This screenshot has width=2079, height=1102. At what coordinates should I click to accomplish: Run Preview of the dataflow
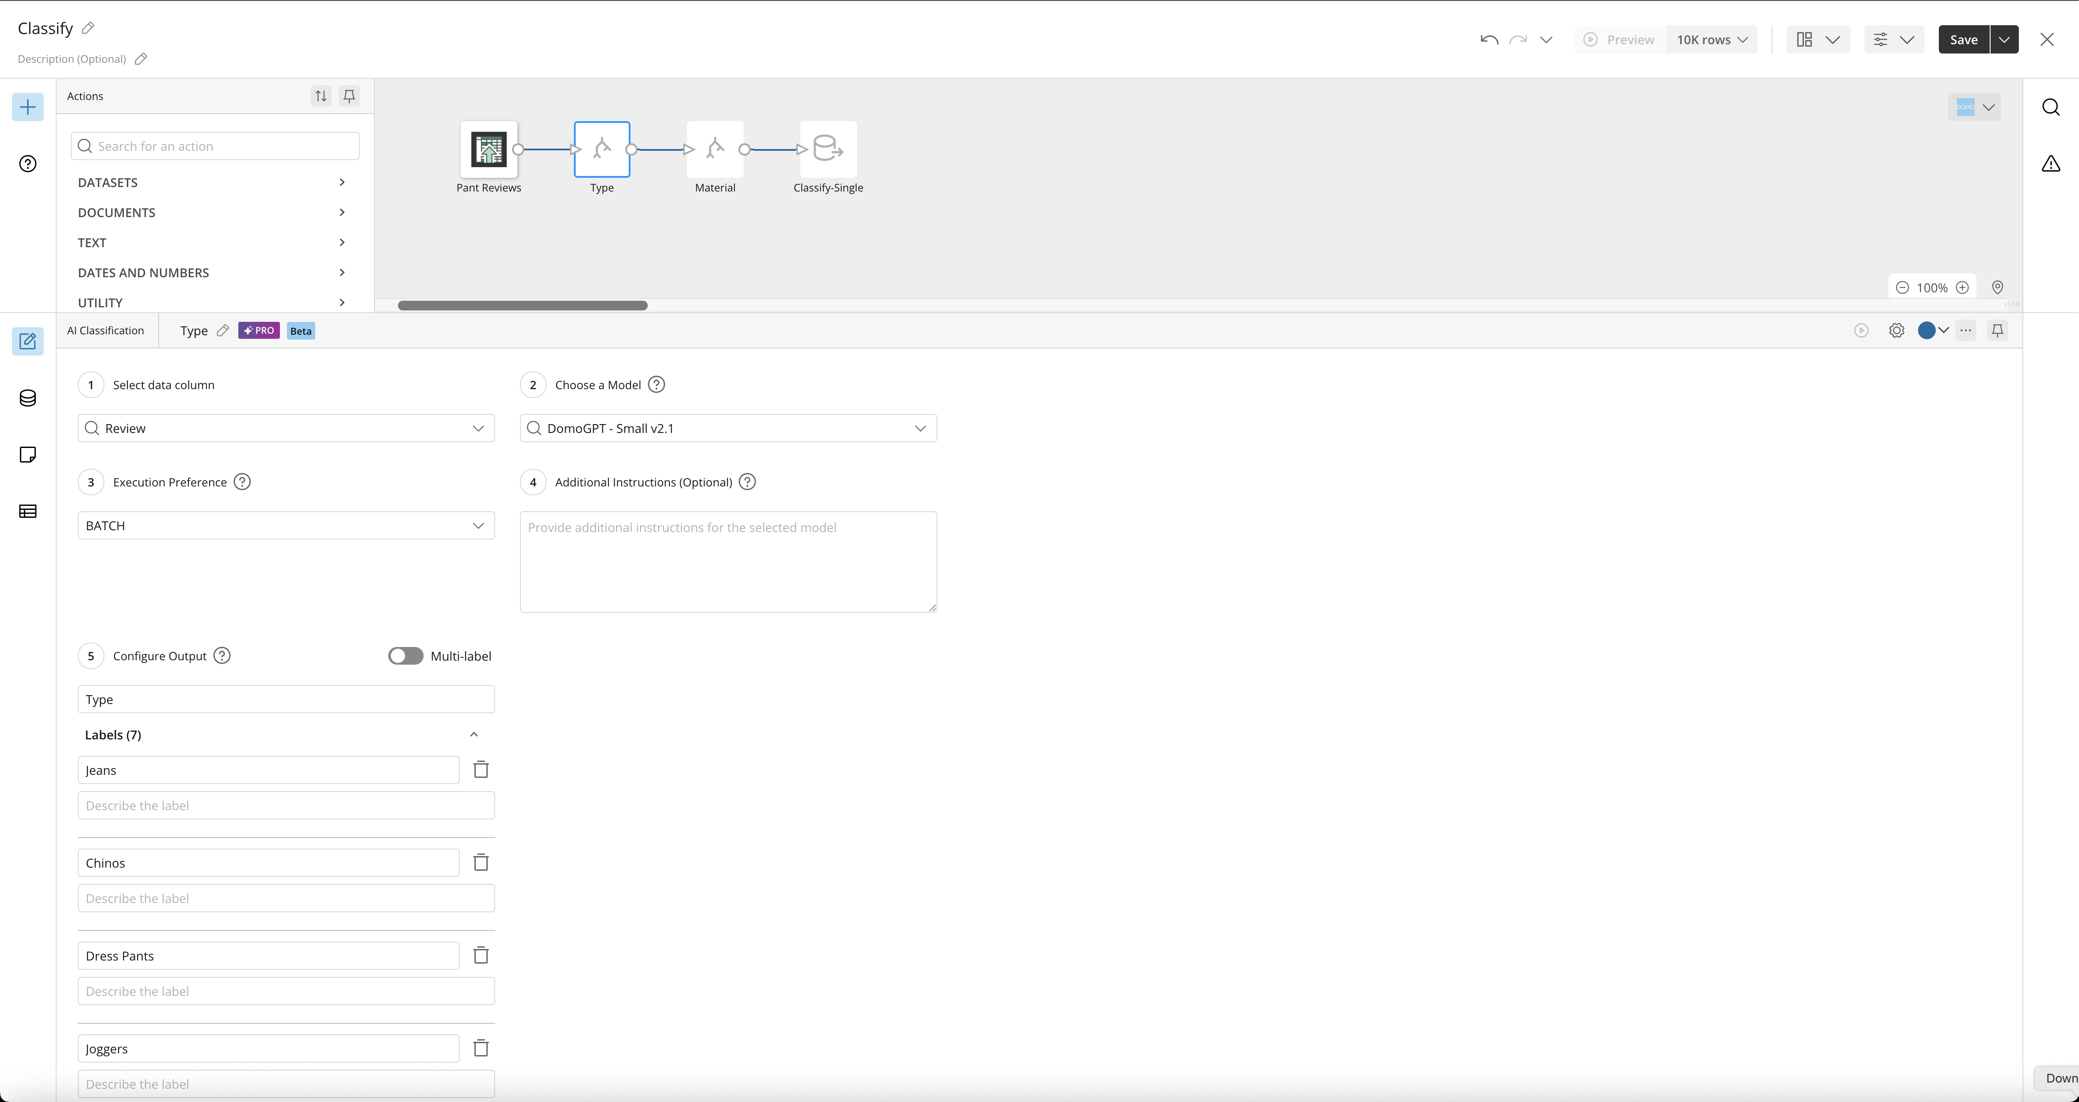[1619, 39]
